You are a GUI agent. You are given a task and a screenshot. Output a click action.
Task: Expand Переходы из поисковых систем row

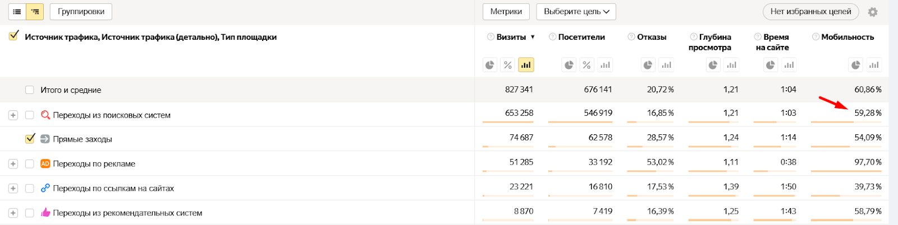tap(13, 115)
